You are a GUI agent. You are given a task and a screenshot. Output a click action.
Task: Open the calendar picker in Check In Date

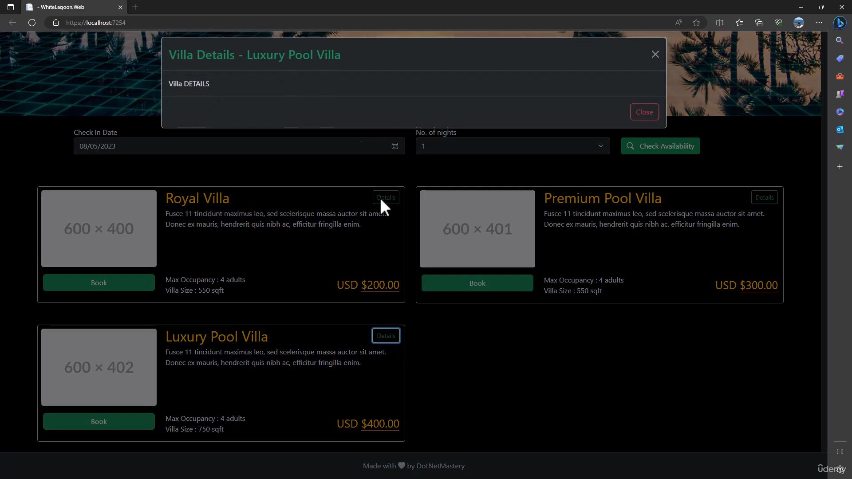(x=395, y=146)
